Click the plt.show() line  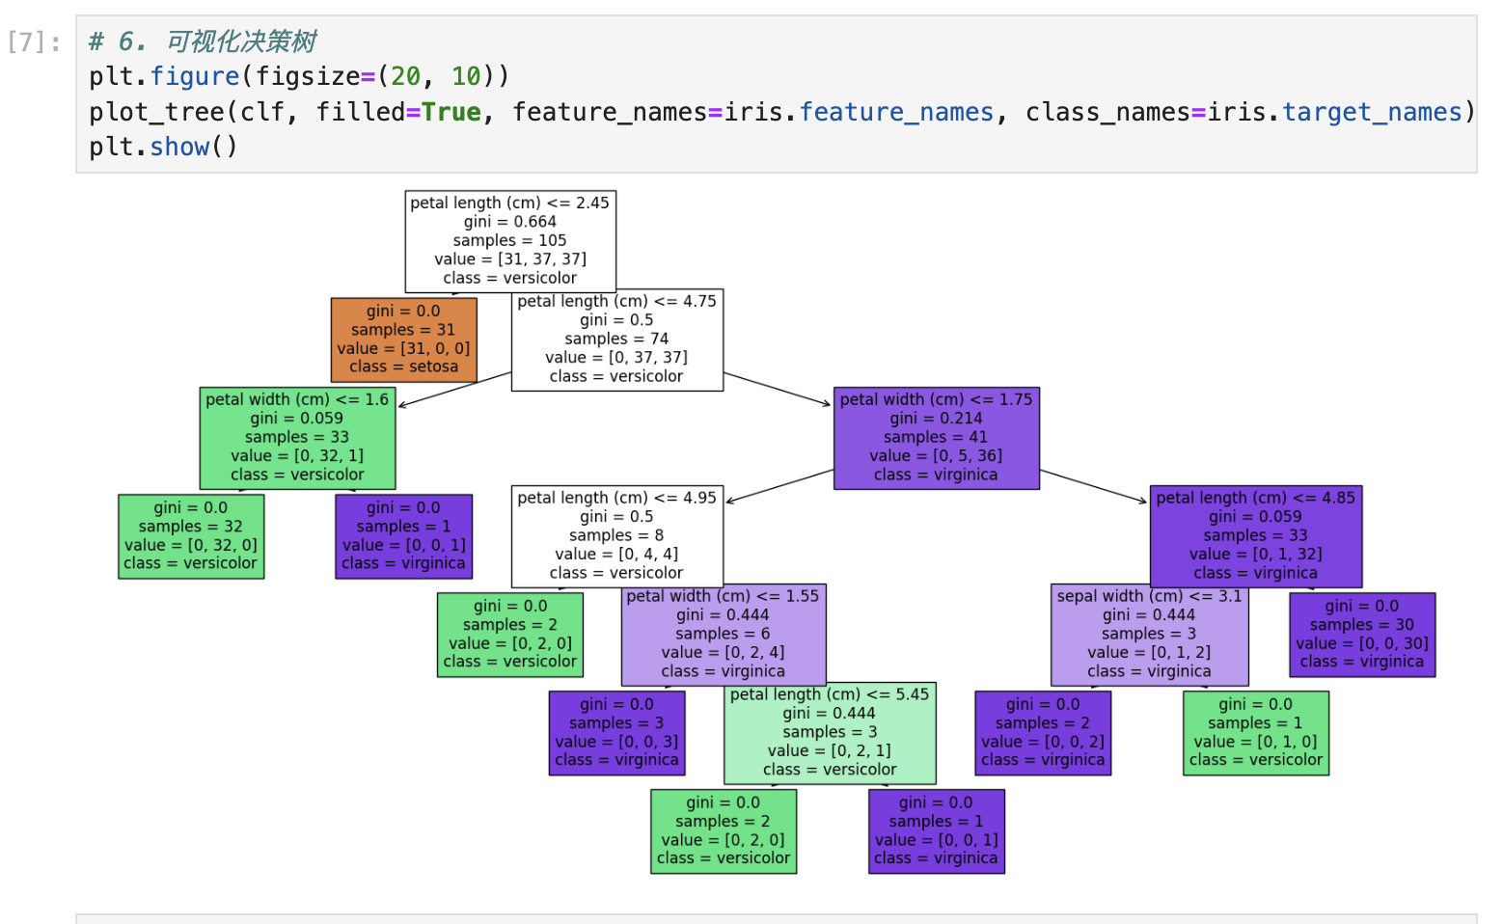tap(163, 147)
